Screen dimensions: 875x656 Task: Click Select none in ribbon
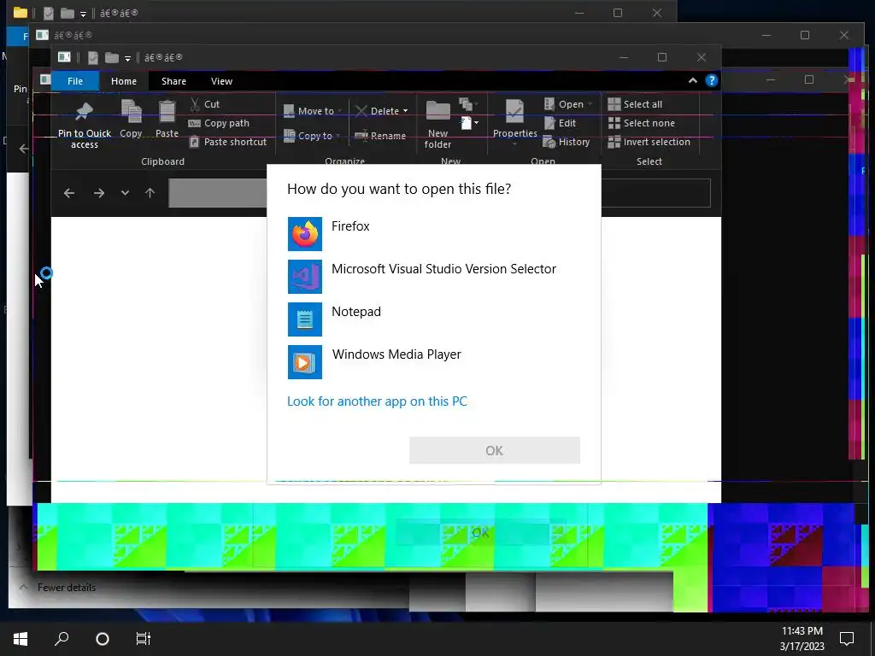pos(641,123)
